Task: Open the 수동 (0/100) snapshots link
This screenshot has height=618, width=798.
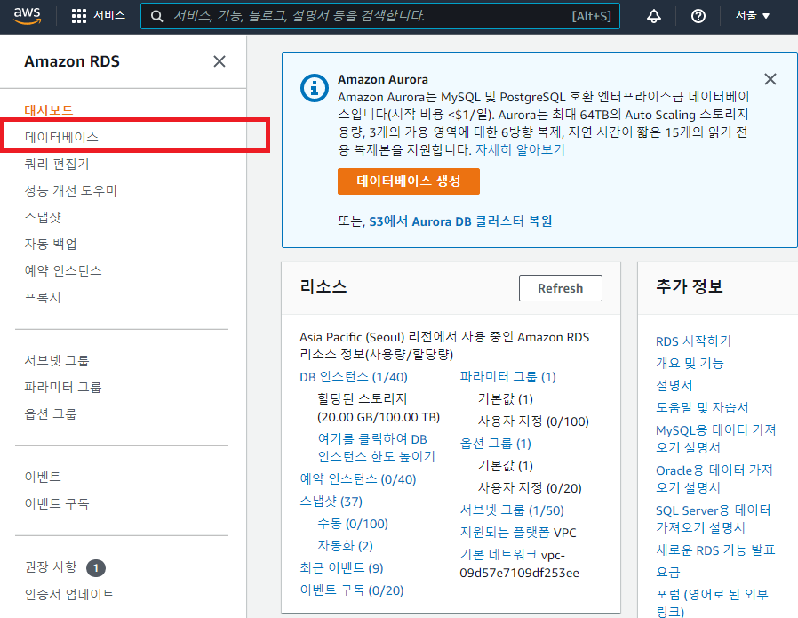Action: tap(353, 524)
